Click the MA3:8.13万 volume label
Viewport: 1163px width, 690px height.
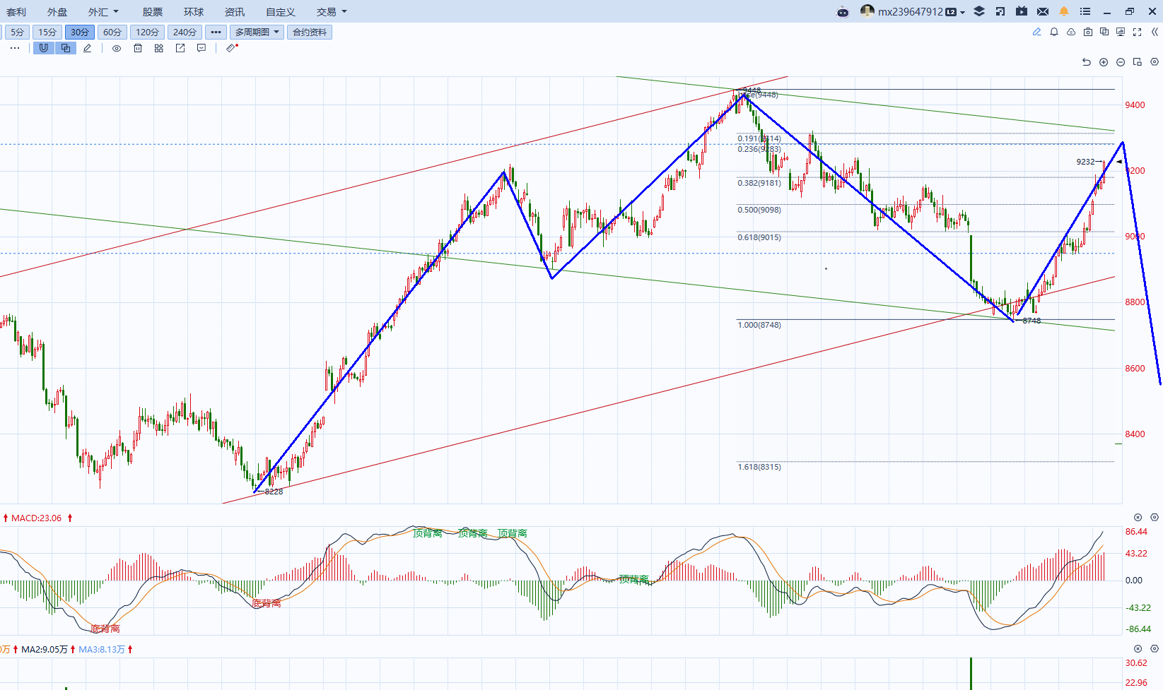(102, 649)
